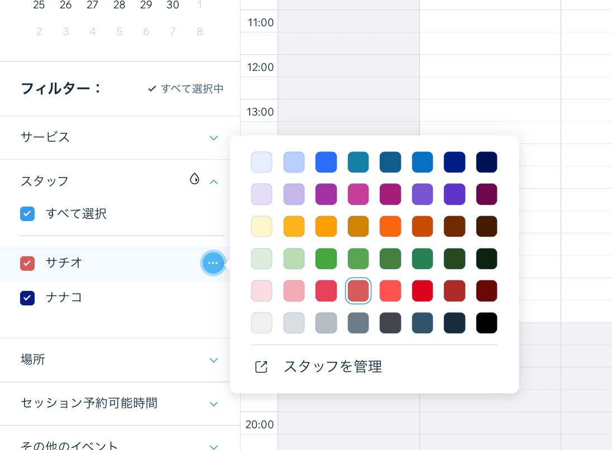
Task: Select date 27 in the mini calendar
Action: pos(92,5)
